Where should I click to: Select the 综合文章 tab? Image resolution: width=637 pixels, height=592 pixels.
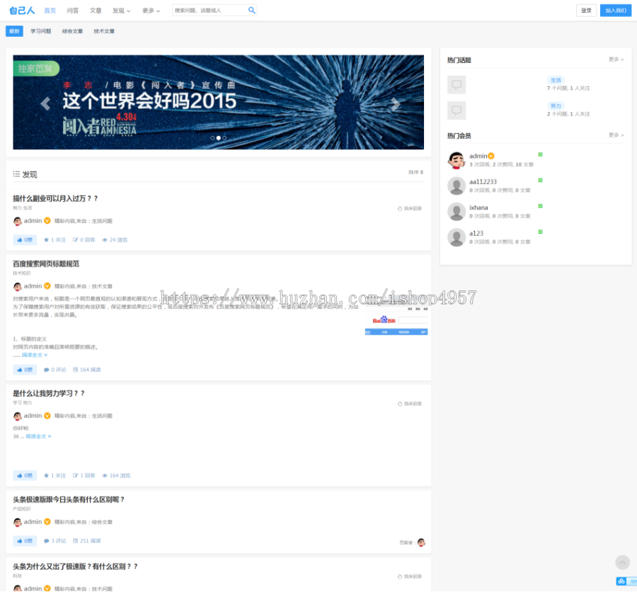click(72, 31)
